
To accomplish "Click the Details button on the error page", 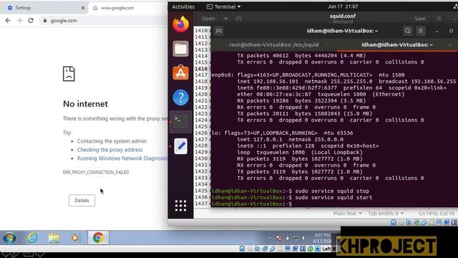I will 82,201.
